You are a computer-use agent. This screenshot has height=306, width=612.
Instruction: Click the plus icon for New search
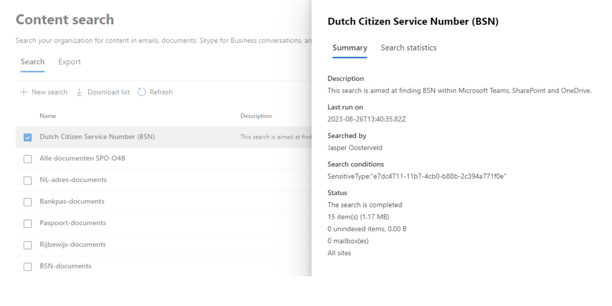[23, 92]
